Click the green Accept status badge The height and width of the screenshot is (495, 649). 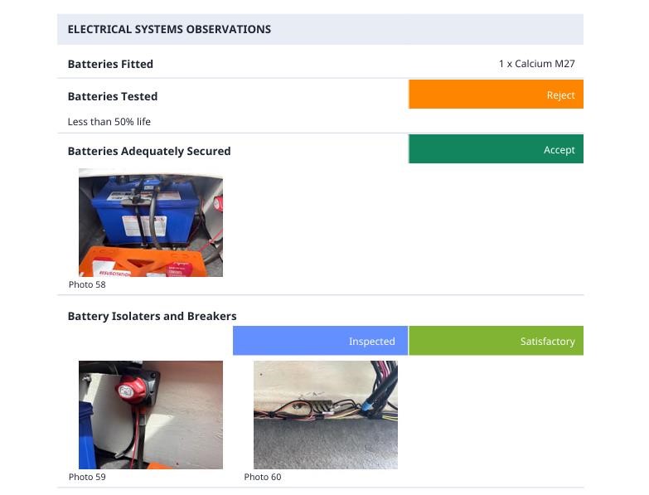click(x=496, y=149)
